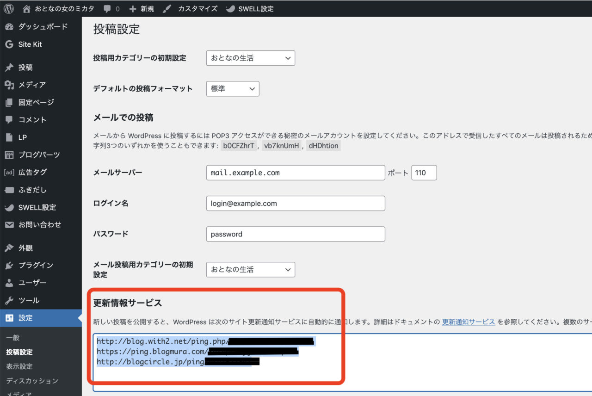Click the plus icon for 新規

pos(133,9)
